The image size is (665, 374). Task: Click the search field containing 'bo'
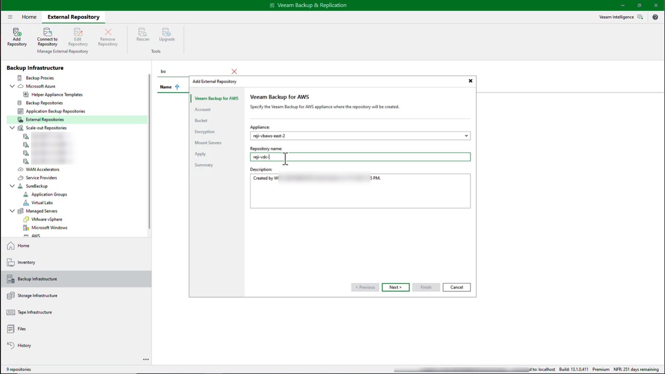pos(194,71)
